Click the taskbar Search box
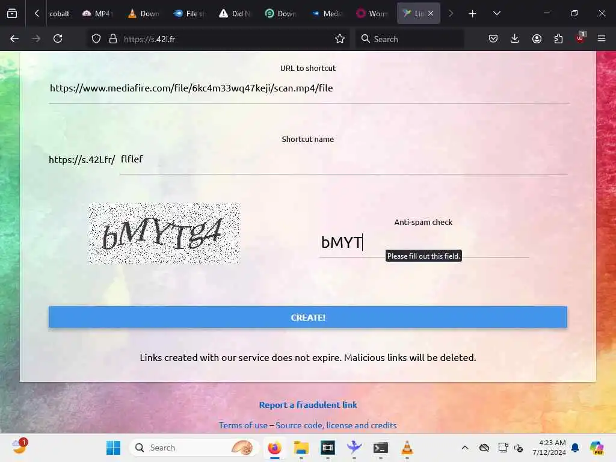Screen dimensions: 616x462 [x=194, y=448]
